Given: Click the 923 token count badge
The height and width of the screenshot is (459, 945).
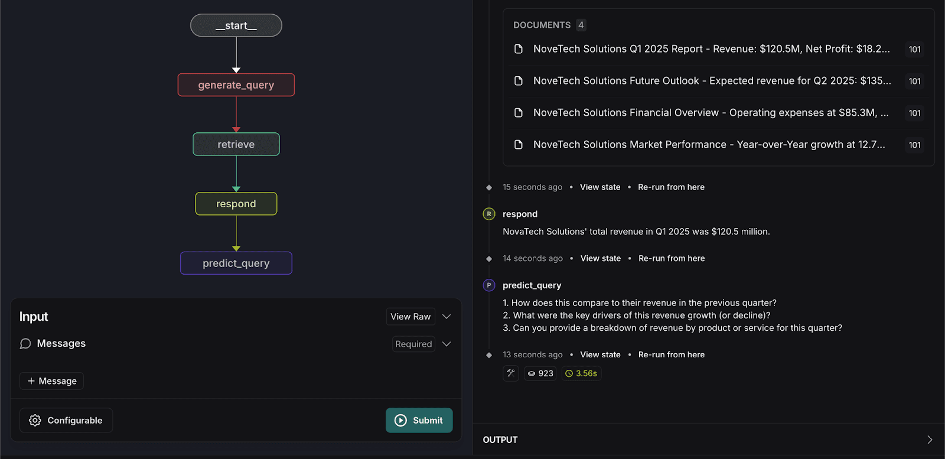Looking at the screenshot, I should click(540, 373).
